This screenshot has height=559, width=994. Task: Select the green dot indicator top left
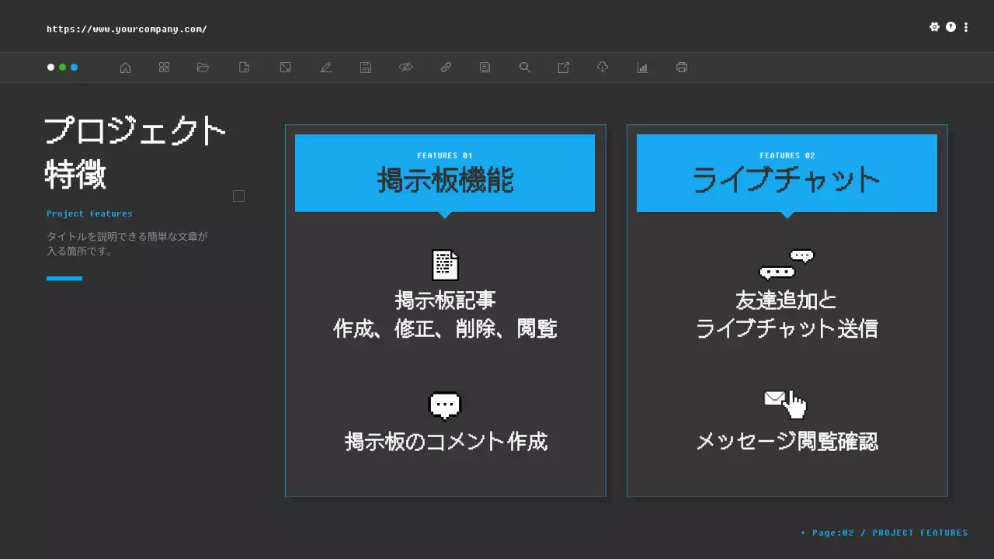pos(63,68)
